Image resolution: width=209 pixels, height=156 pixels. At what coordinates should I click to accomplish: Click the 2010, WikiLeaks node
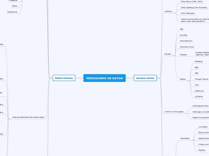click(188, 13)
